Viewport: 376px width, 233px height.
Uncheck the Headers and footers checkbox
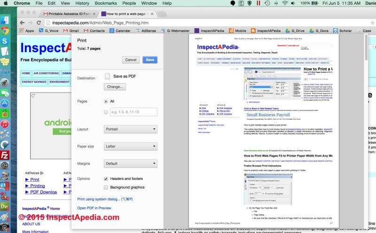106,179
